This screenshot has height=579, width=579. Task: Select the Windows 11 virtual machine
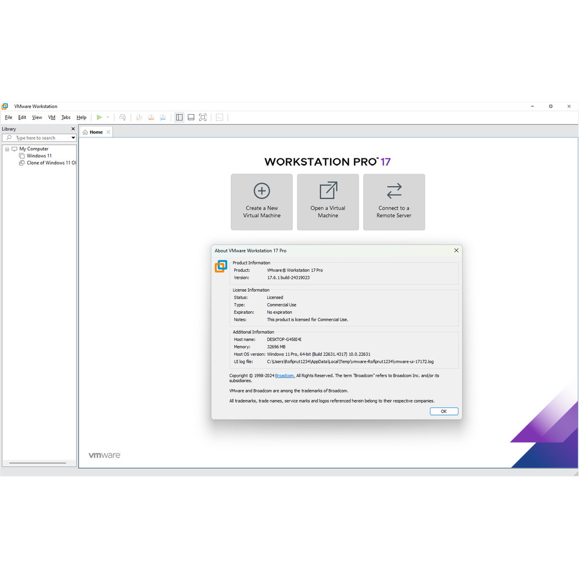pos(39,156)
